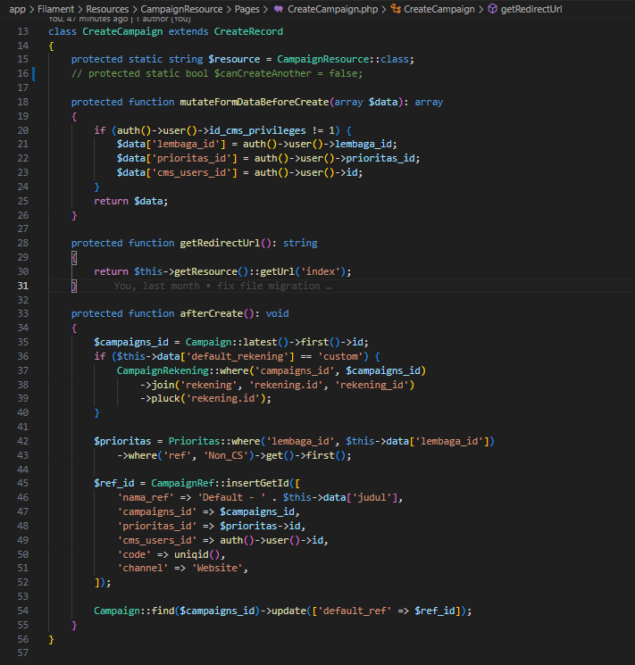Select line number 31 in the gutter

(x=23, y=286)
